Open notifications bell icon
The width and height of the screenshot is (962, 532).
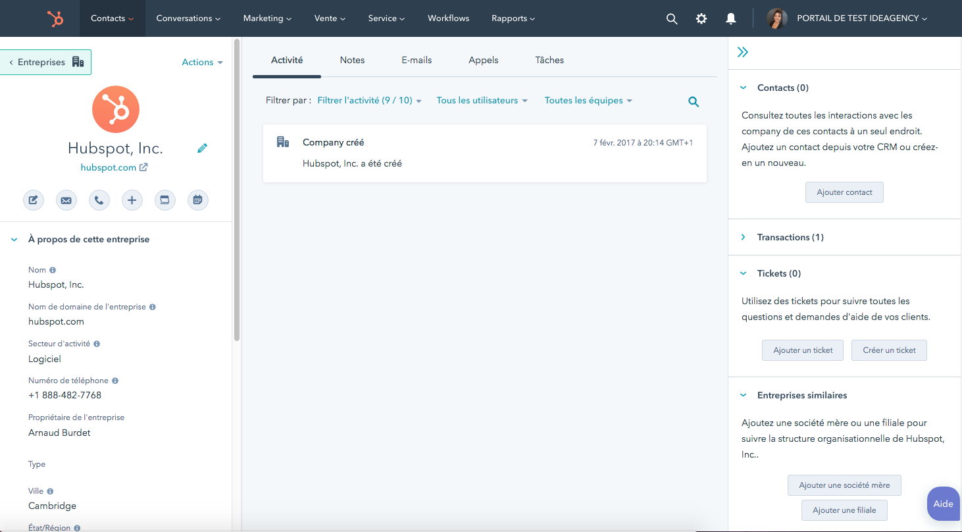(730, 18)
